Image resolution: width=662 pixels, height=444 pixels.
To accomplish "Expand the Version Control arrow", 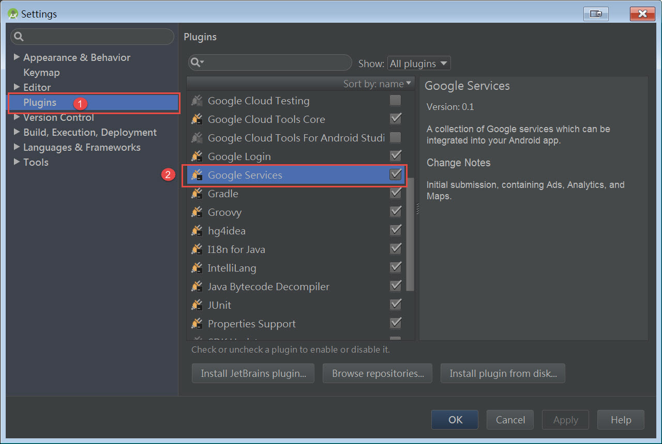I will pyautogui.click(x=17, y=117).
